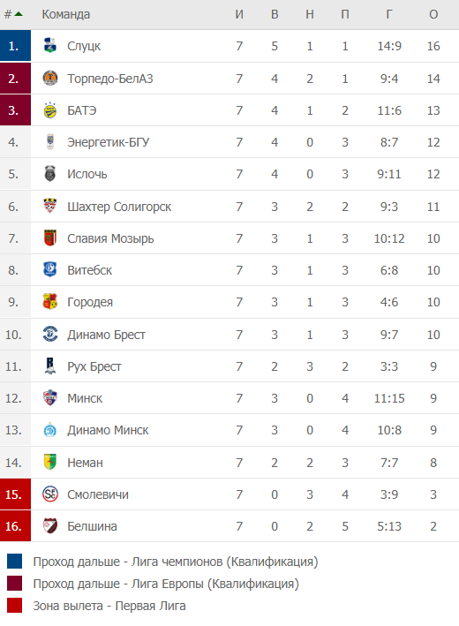
Task: Open the Энергетик-БГУ team link
Action: 109,142
